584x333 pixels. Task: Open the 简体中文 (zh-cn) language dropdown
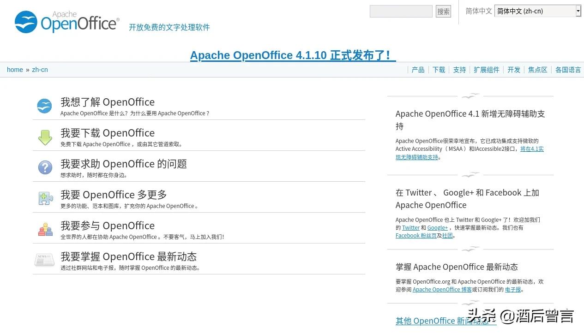click(x=538, y=11)
